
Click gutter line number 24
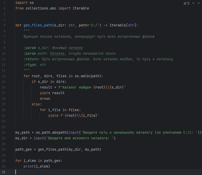(x=4, y=133)
